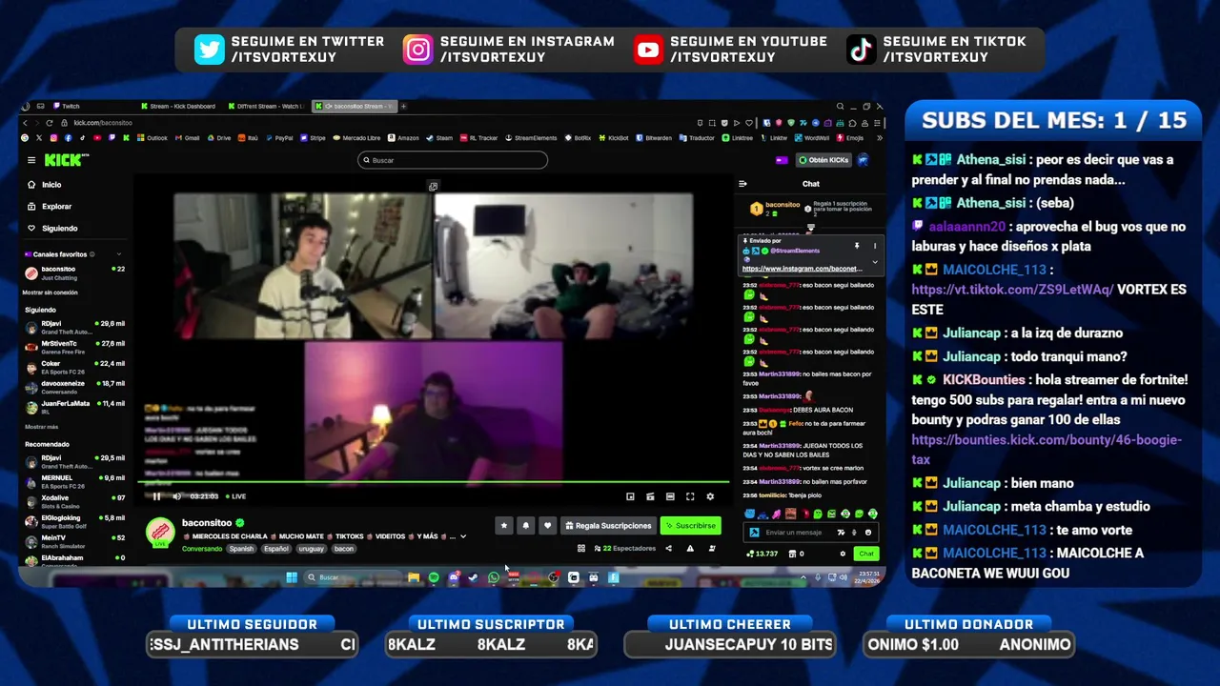Send message with green Chat button
The width and height of the screenshot is (1220, 686).
click(x=865, y=554)
